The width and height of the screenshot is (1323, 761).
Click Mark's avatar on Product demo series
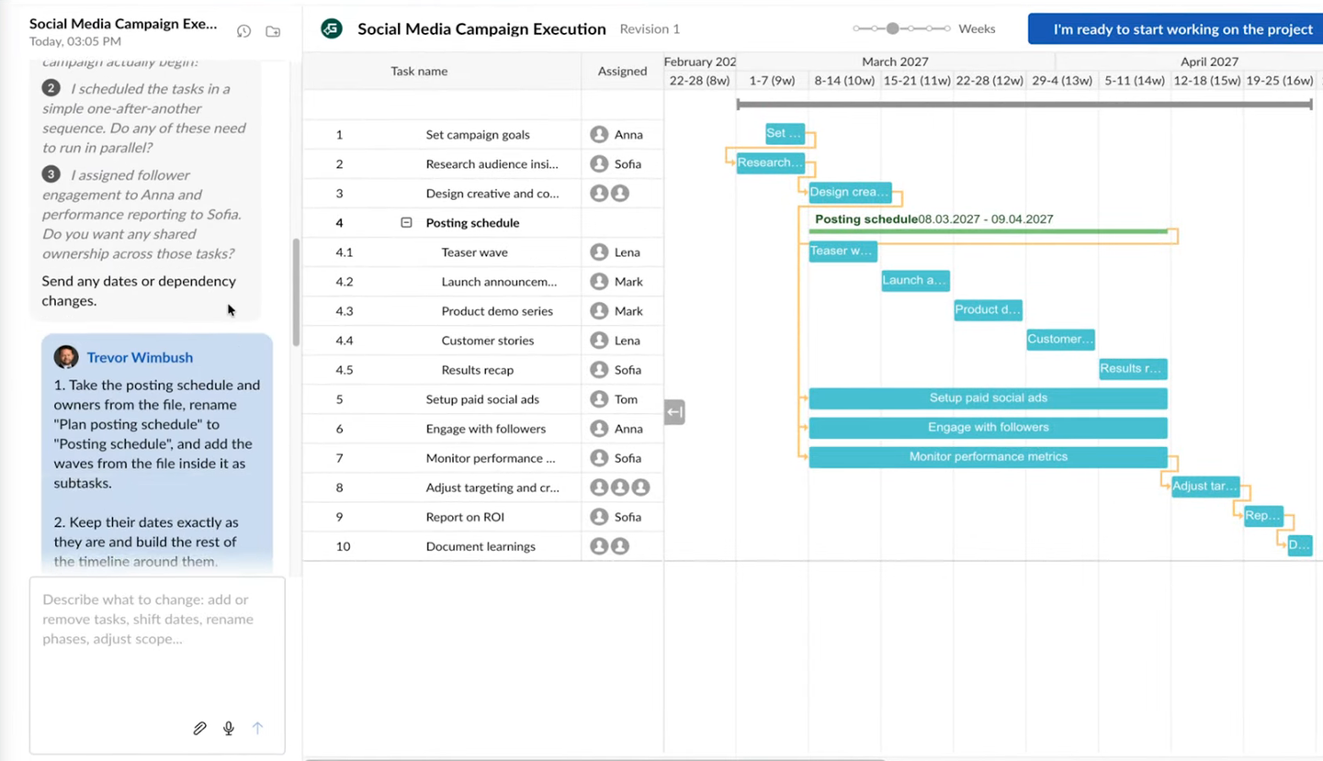[x=599, y=311]
